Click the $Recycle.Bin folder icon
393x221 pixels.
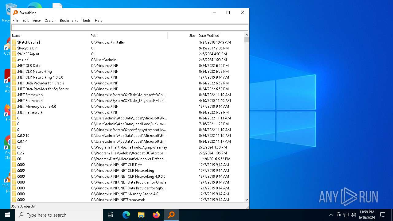click(x=14, y=48)
